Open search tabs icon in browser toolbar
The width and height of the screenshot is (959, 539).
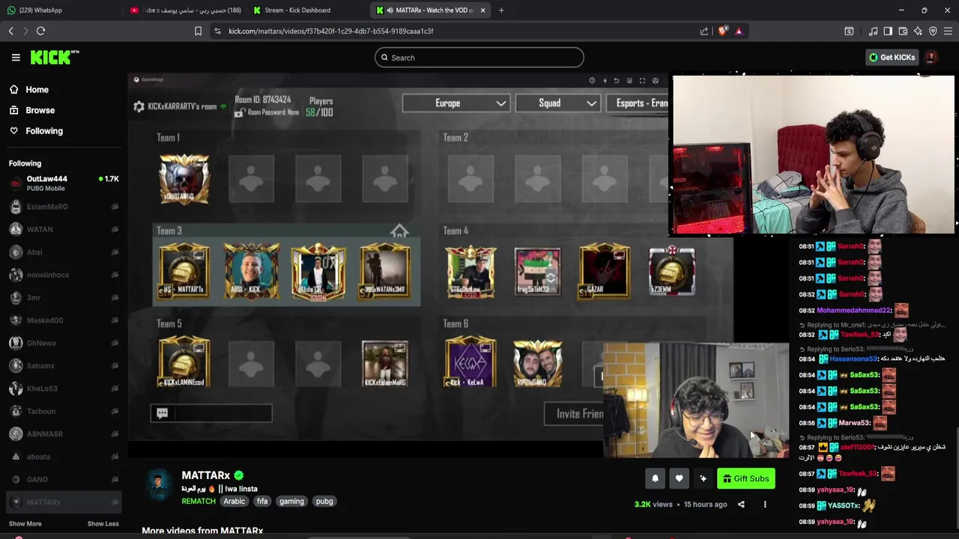coord(849,31)
